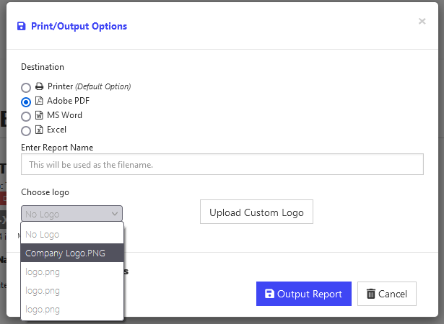This screenshot has width=444, height=324.
Task: Collapse the Choose logo dropdown box
Action: coord(71,214)
